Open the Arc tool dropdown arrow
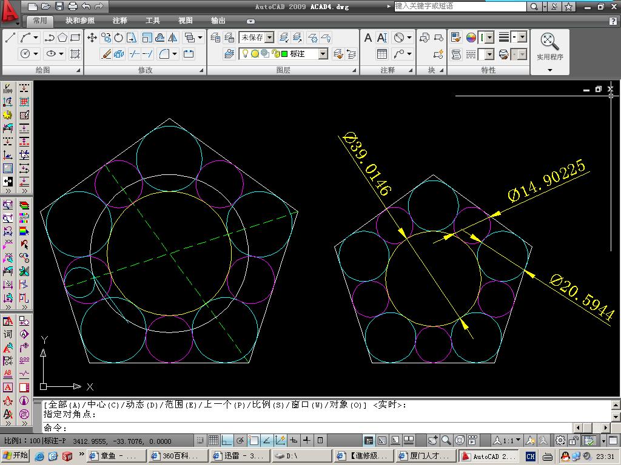Screen dimensions: 621x465 (x=36, y=38)
